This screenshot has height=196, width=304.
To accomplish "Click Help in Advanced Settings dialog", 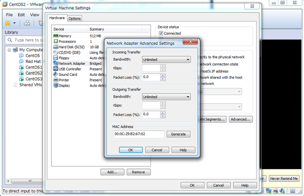I will tap(183, 150).
